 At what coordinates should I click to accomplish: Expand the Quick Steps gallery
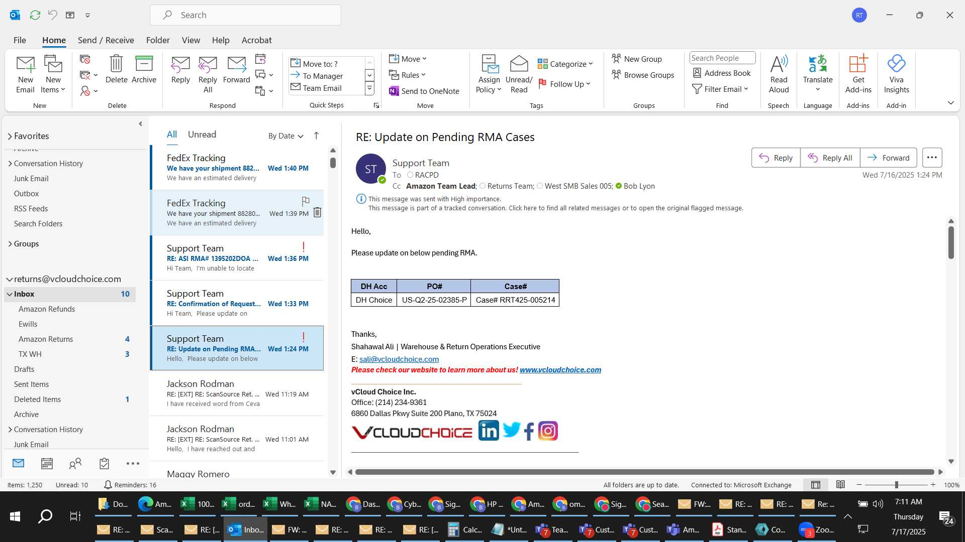369,88
